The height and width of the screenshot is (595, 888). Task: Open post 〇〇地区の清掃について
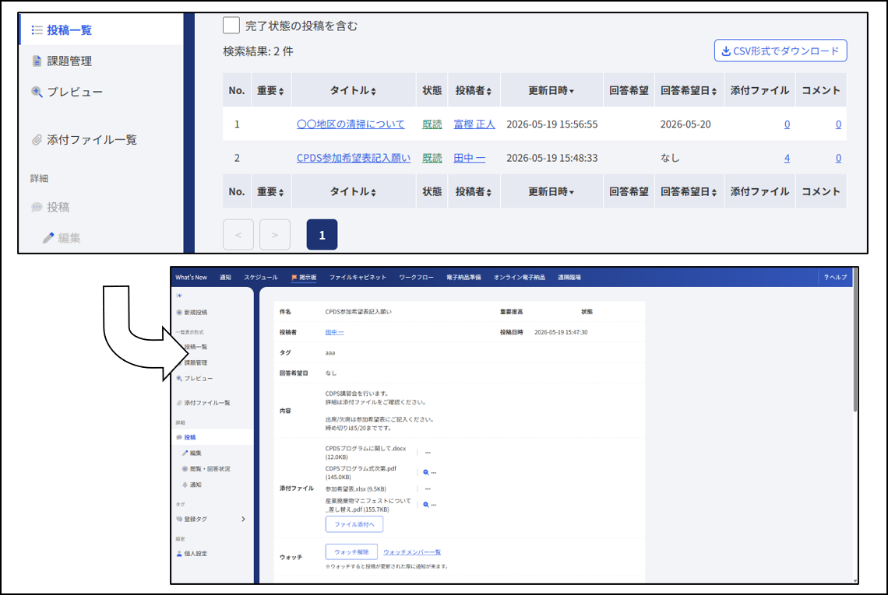[x=351, y=124]
